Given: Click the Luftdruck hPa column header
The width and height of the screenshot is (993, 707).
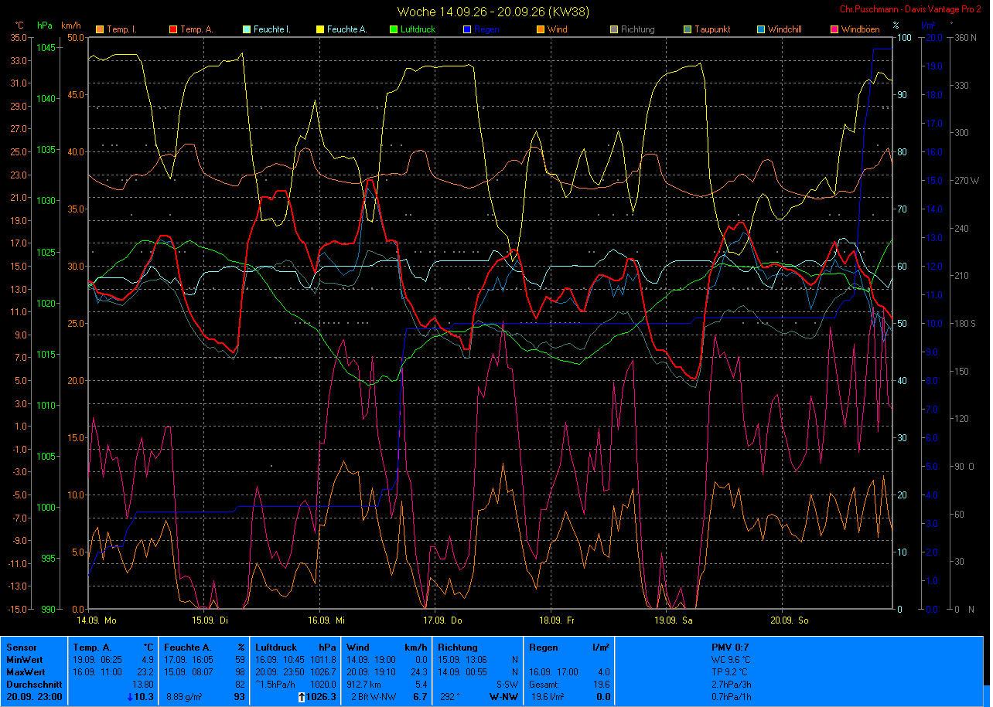Looking at the screenshot, I should pos(295,647).
